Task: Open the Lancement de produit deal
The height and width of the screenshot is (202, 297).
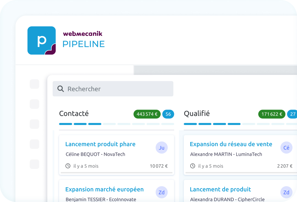Action: pos(220,189)
